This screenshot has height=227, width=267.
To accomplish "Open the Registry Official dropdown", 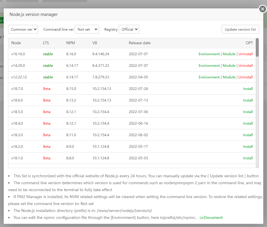I will click(129, 29).
